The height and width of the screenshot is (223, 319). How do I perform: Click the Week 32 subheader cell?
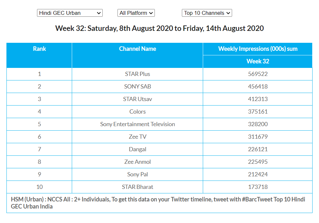click(258, 61)
